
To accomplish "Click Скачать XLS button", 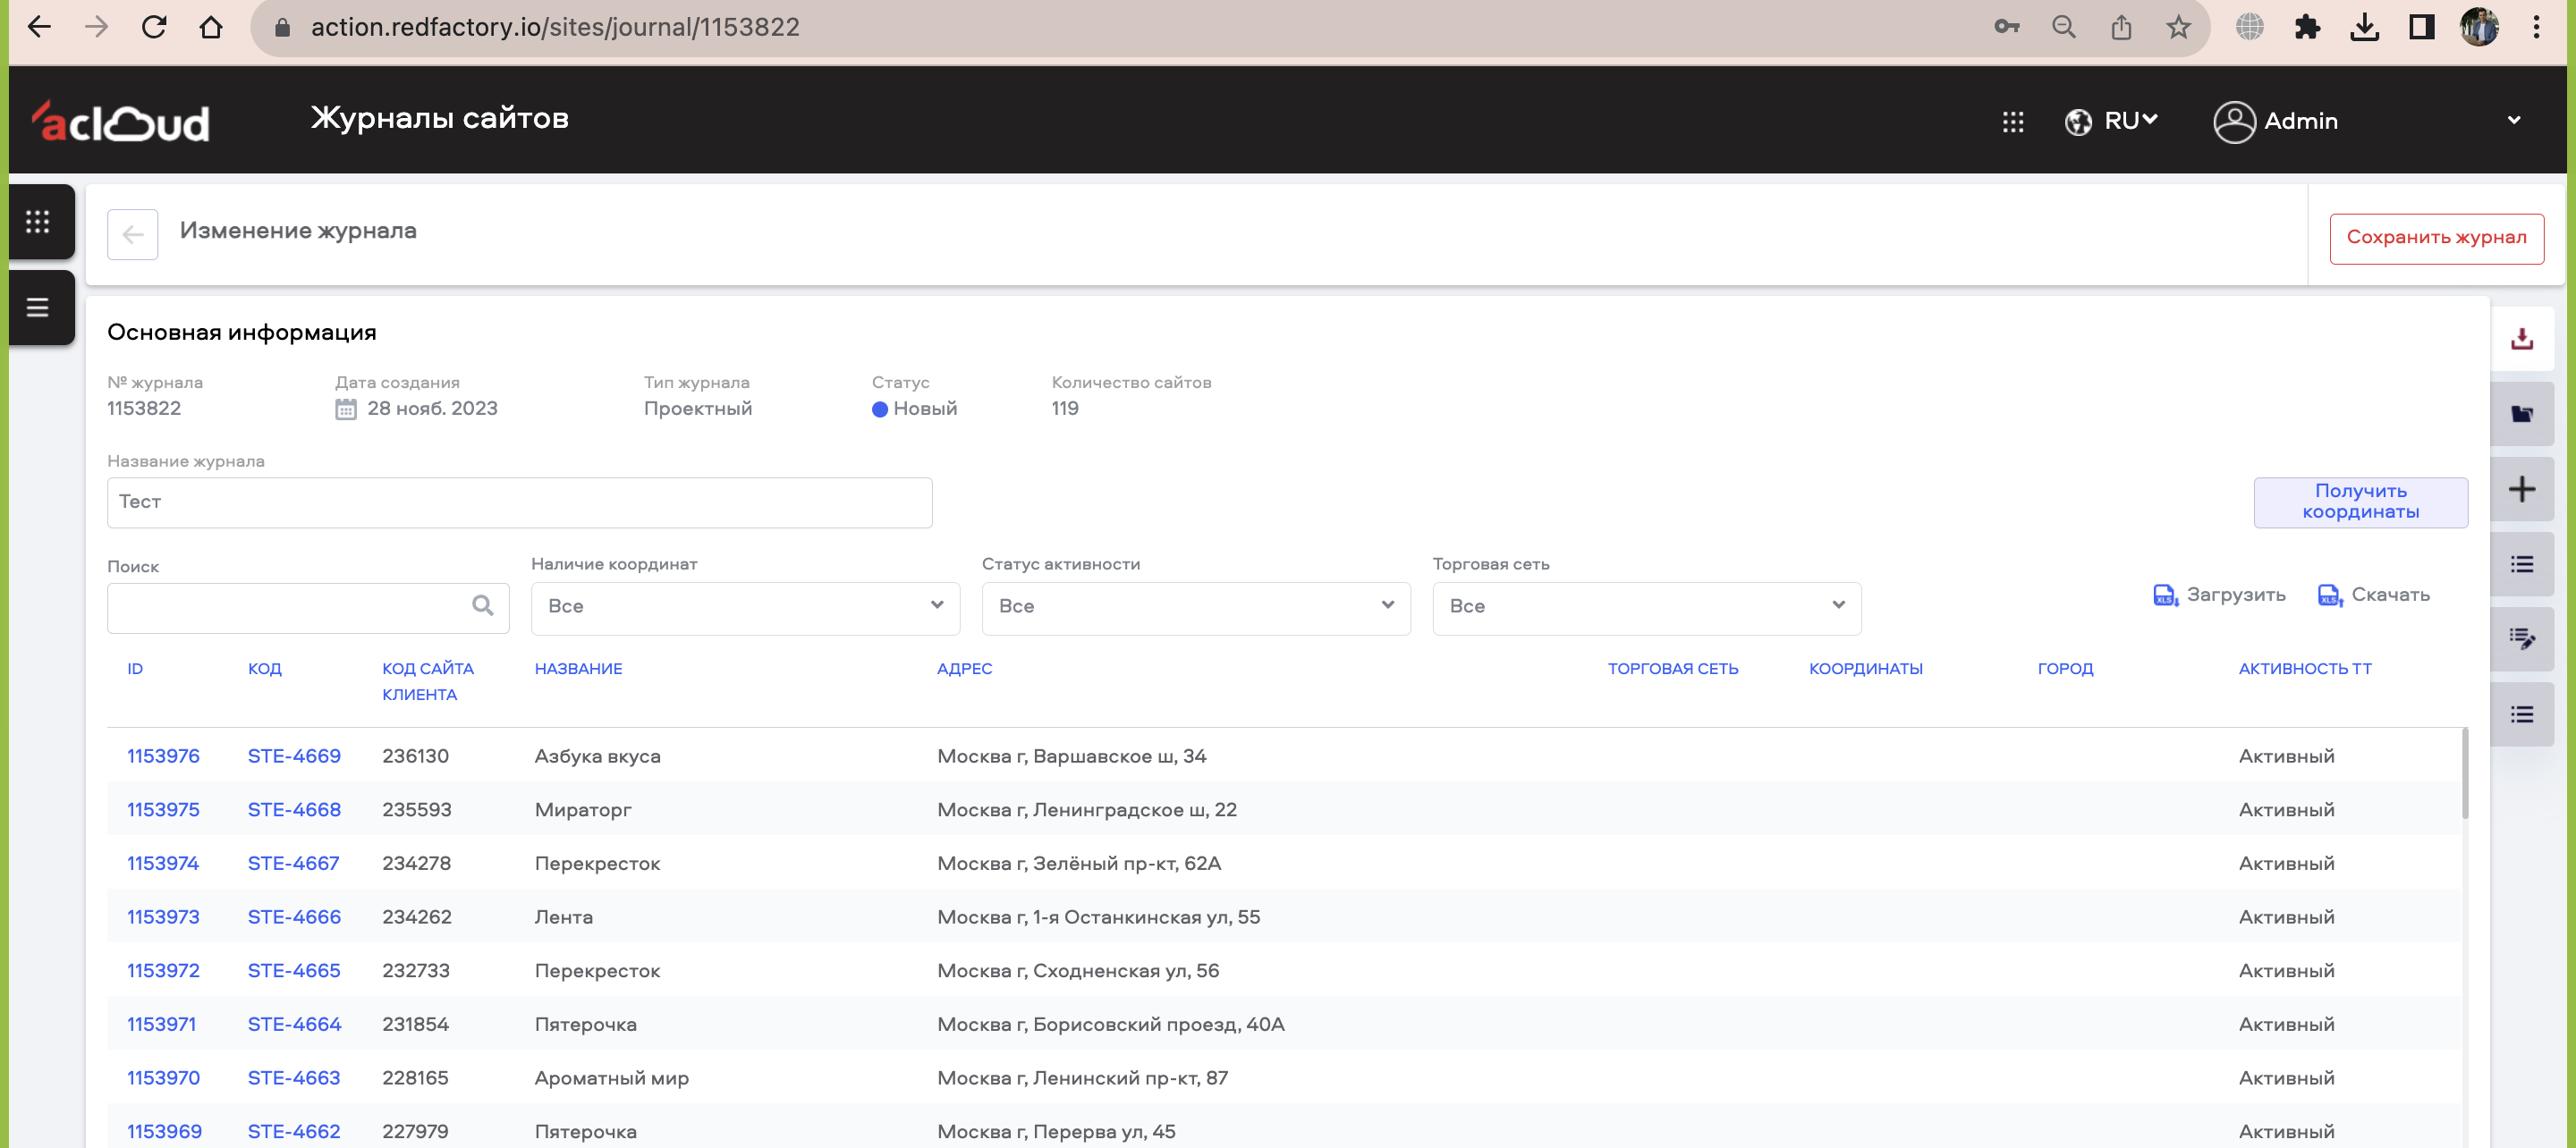I will [2373, 595].
